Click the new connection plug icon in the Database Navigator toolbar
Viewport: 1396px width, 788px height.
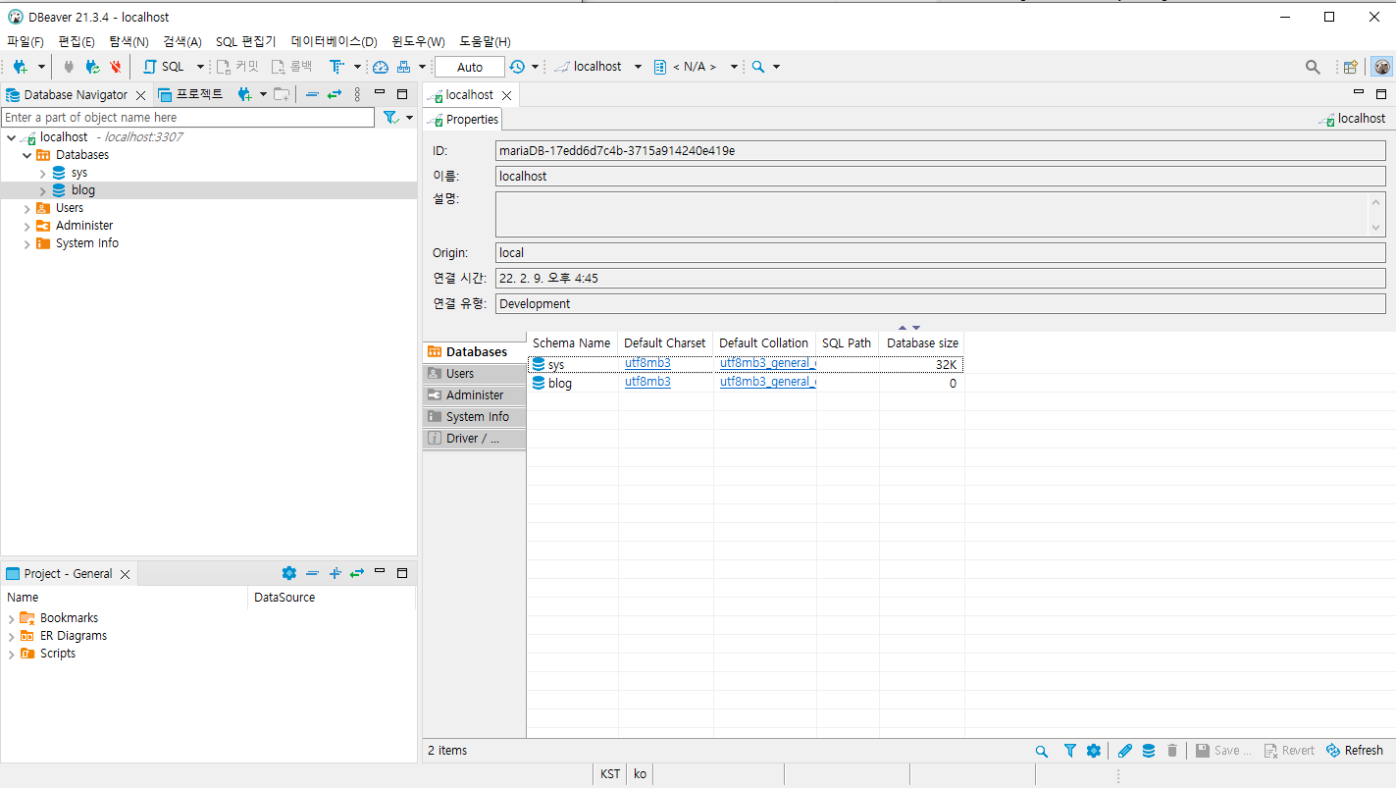tap(245, 94)
